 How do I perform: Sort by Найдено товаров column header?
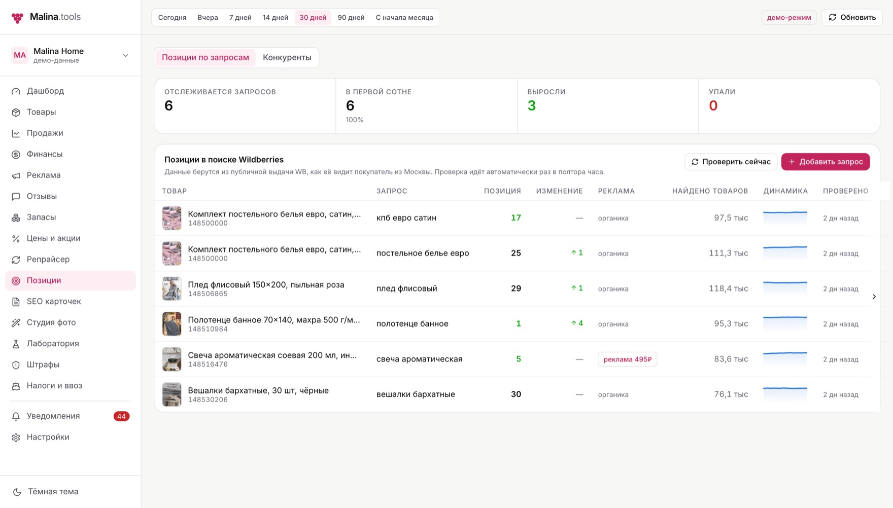tap(710, 191)
